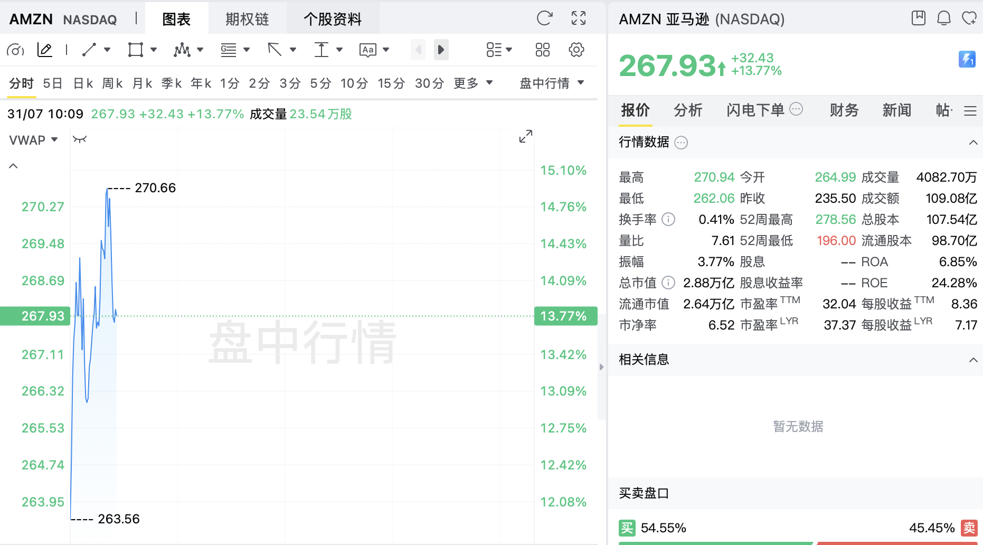Expand the chart with diagonal arrows icon

point(526,136)
